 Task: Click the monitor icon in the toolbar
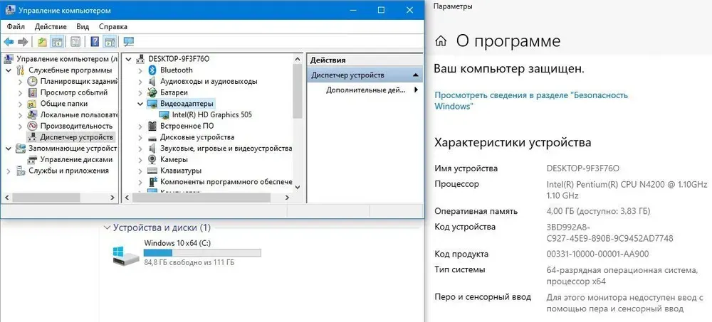129,42
